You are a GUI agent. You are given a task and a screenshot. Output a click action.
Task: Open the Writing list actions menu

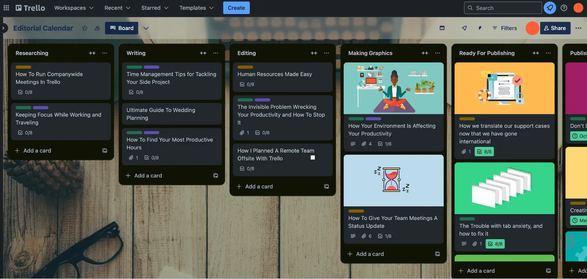pyautogui.click(x=216, y=53)
